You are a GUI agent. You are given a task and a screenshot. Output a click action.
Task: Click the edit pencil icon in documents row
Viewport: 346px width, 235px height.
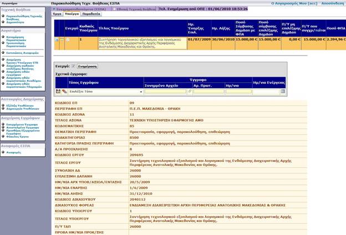64,91
